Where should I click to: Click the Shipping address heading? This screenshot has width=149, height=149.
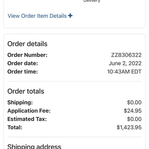[34, 146]
